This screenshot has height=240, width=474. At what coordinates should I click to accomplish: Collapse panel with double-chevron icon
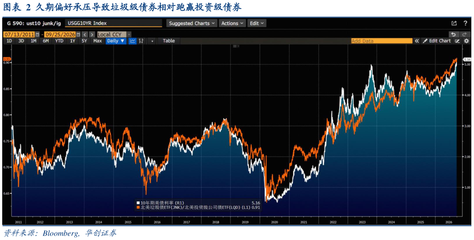pyautogui.click(x=417, y=41)
